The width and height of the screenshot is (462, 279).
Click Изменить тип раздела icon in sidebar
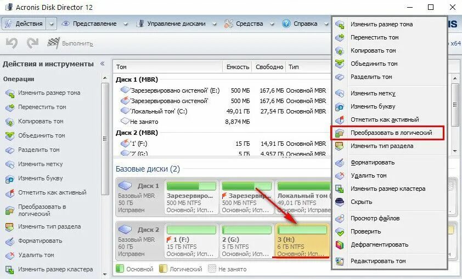pos(10,227)
